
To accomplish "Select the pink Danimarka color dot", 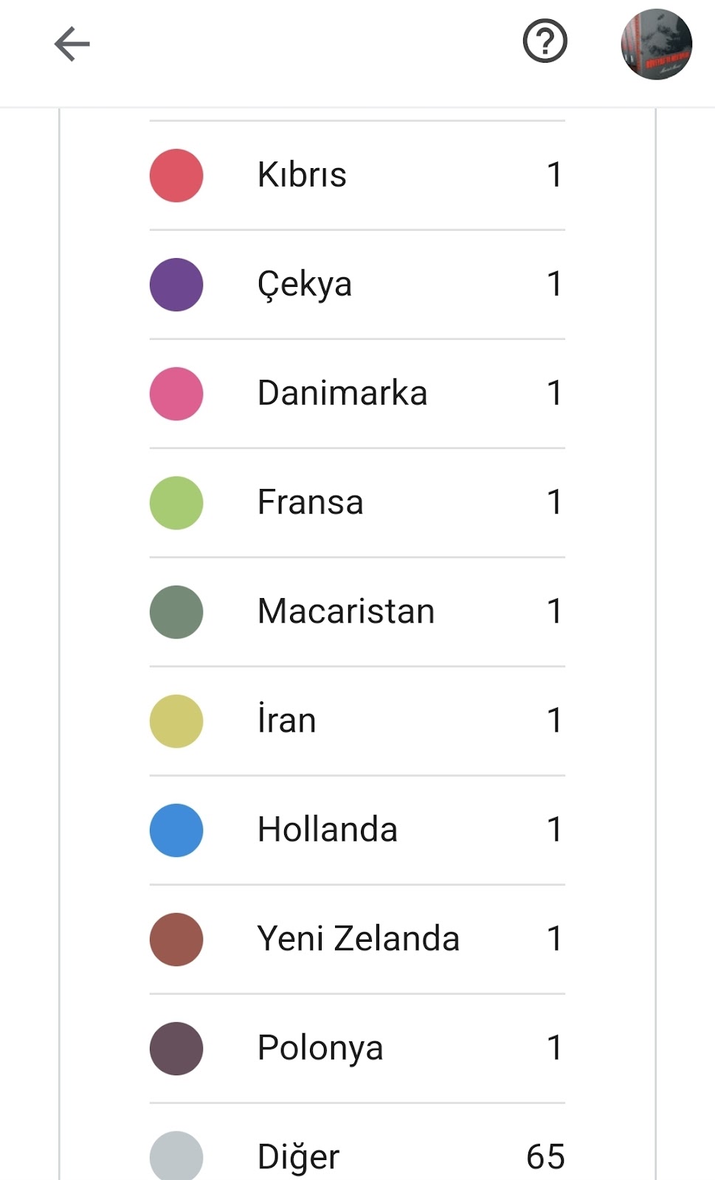I will [176, 394].
